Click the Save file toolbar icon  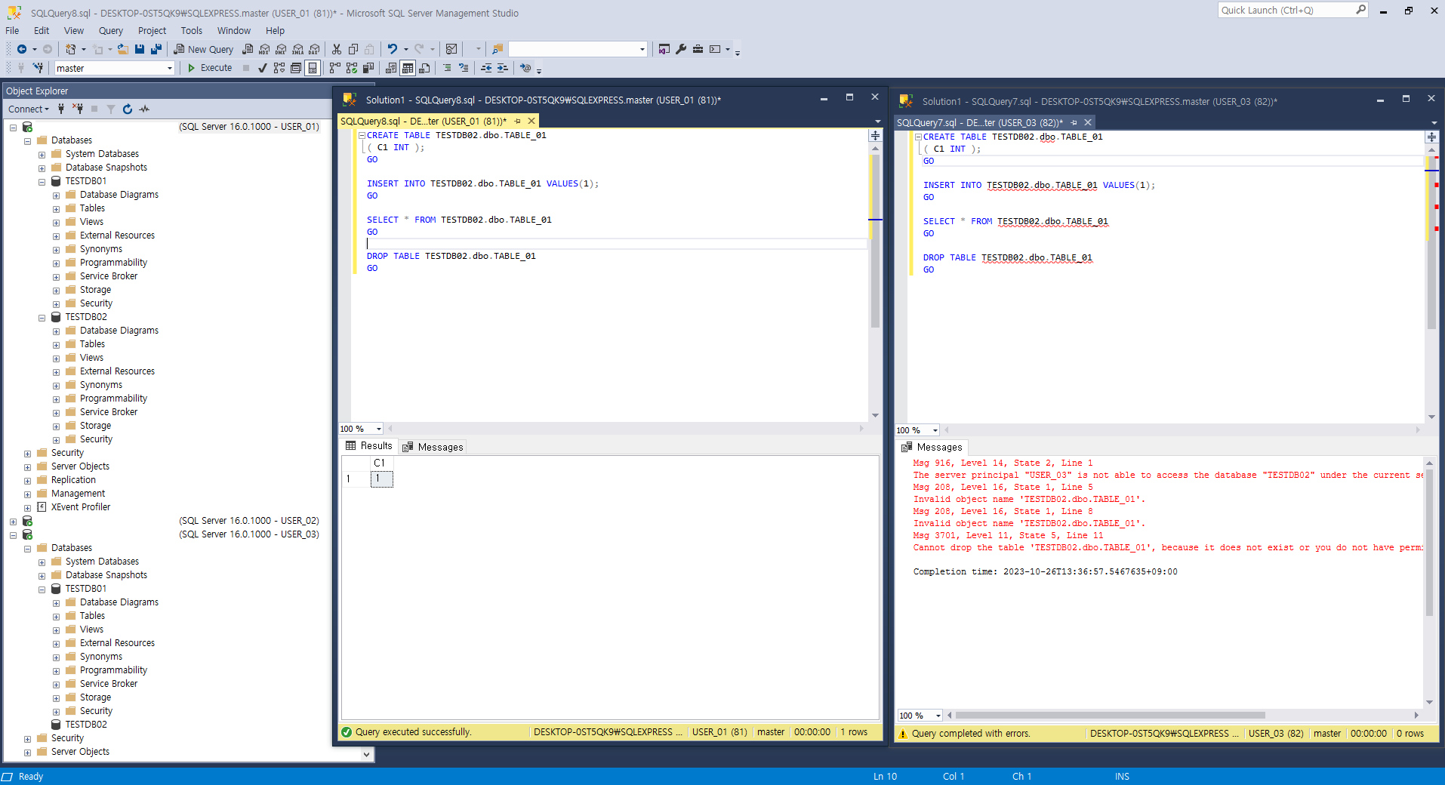(140, 49)
